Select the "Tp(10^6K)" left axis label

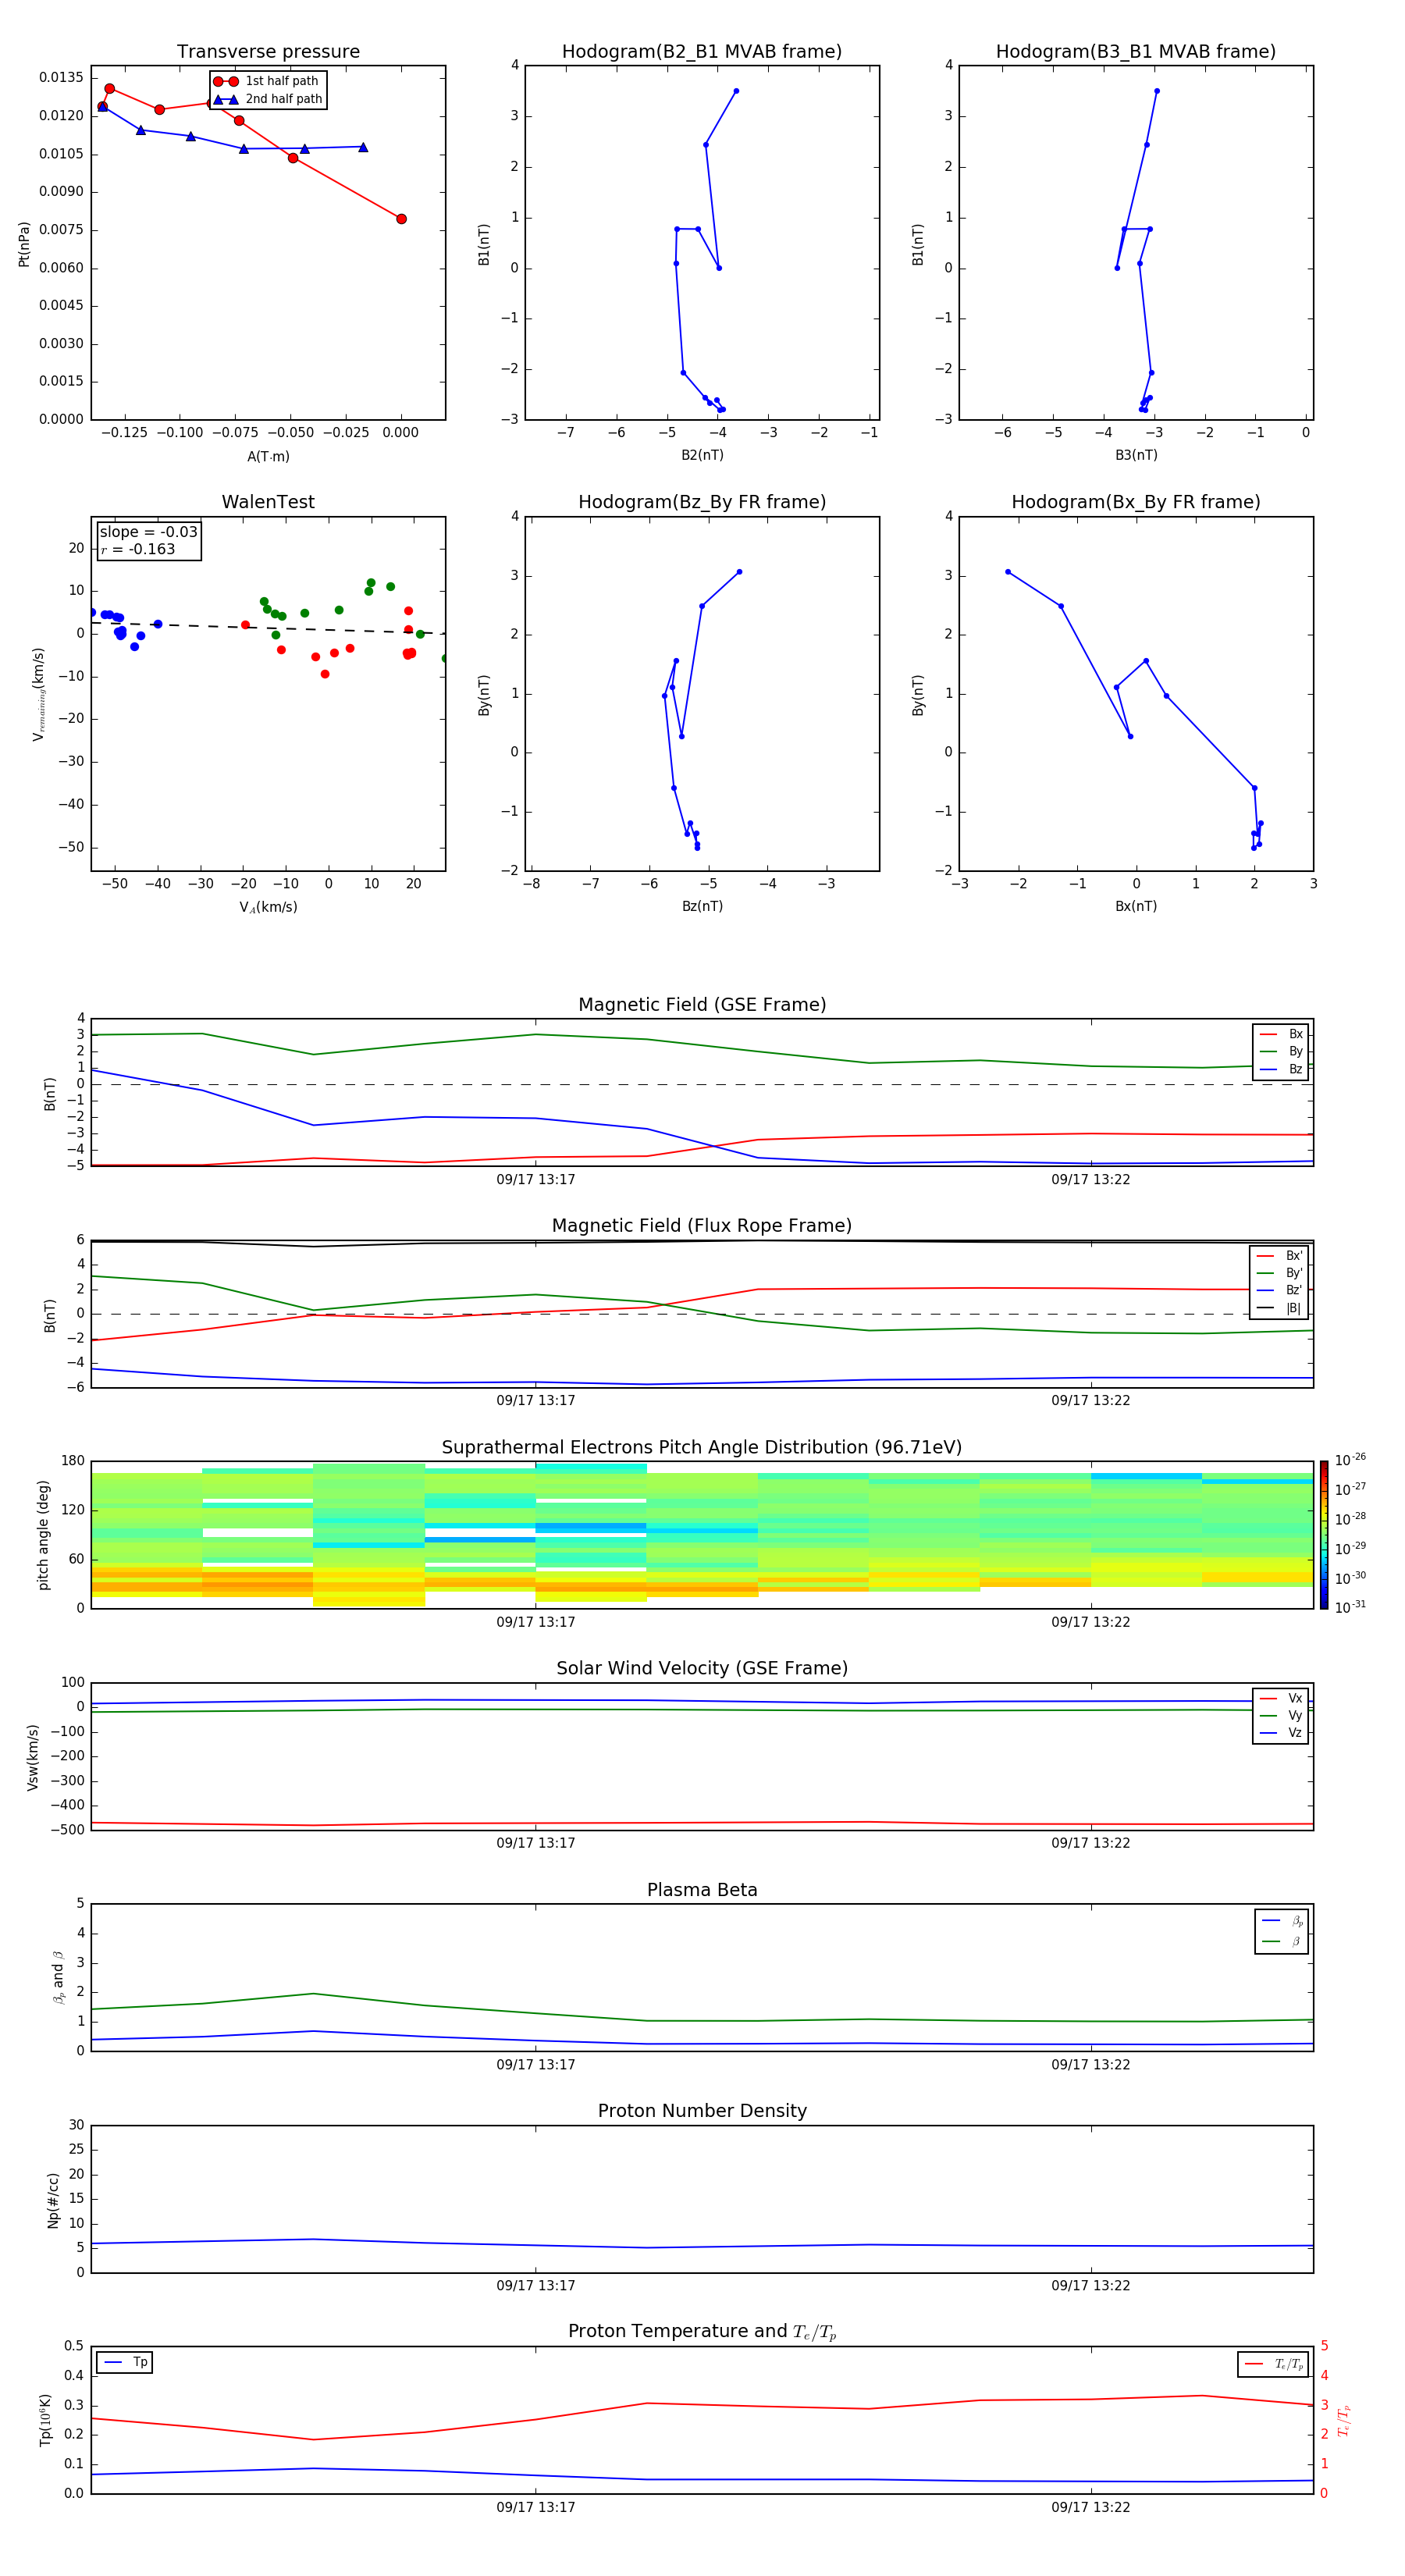click(x=45, y=2420)
